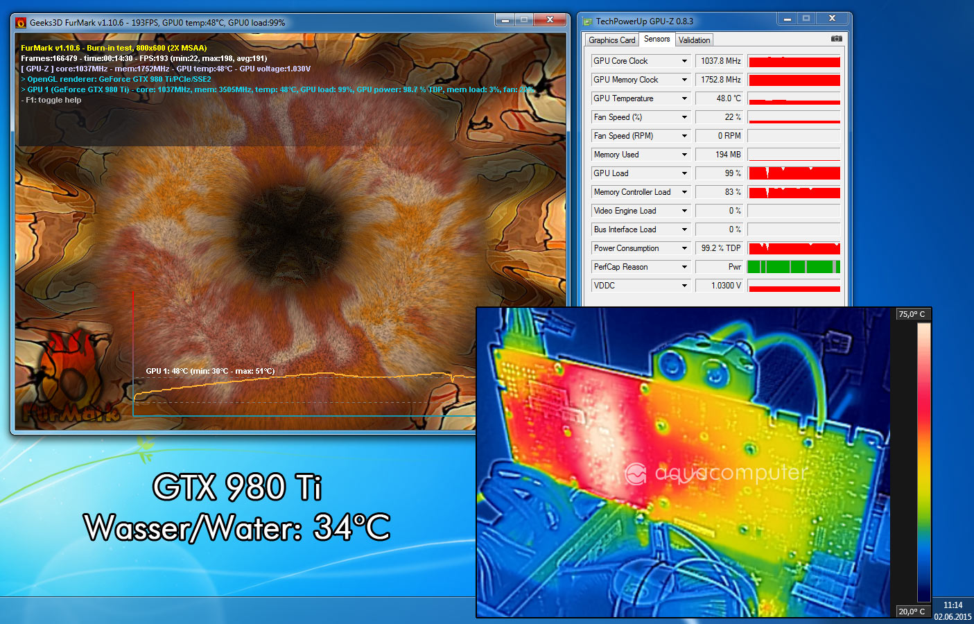Expand the Bus Interface Load dropdown
Viewport: 974px width, 624px height.
coord(684,229)
